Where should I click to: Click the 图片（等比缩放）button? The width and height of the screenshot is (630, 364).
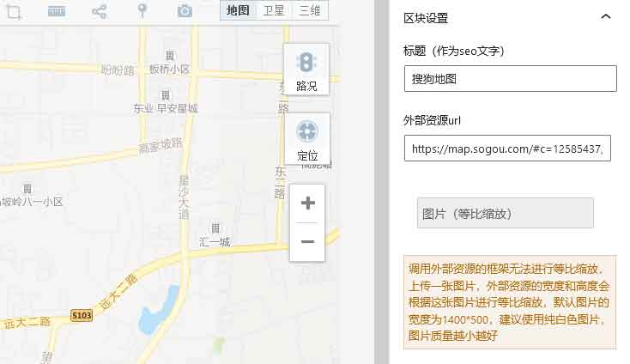click(x=506, y=213)
